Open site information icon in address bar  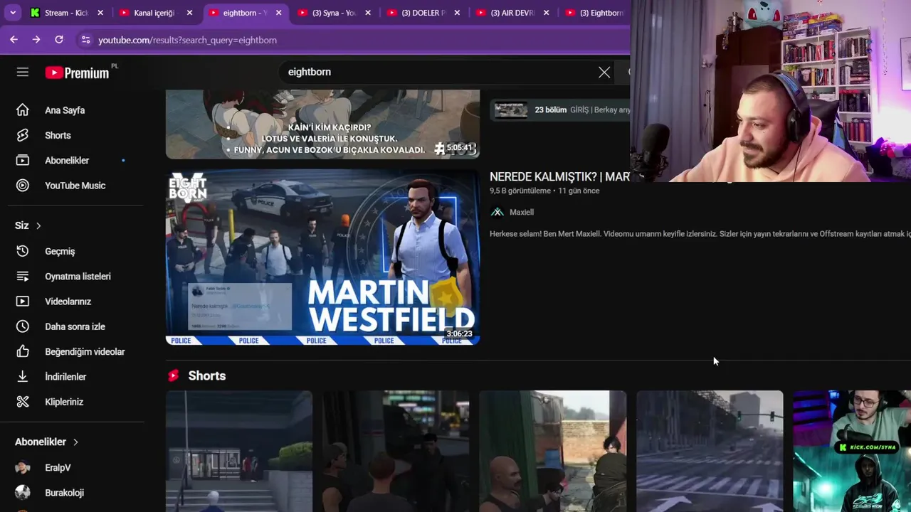tap(85, 40)
